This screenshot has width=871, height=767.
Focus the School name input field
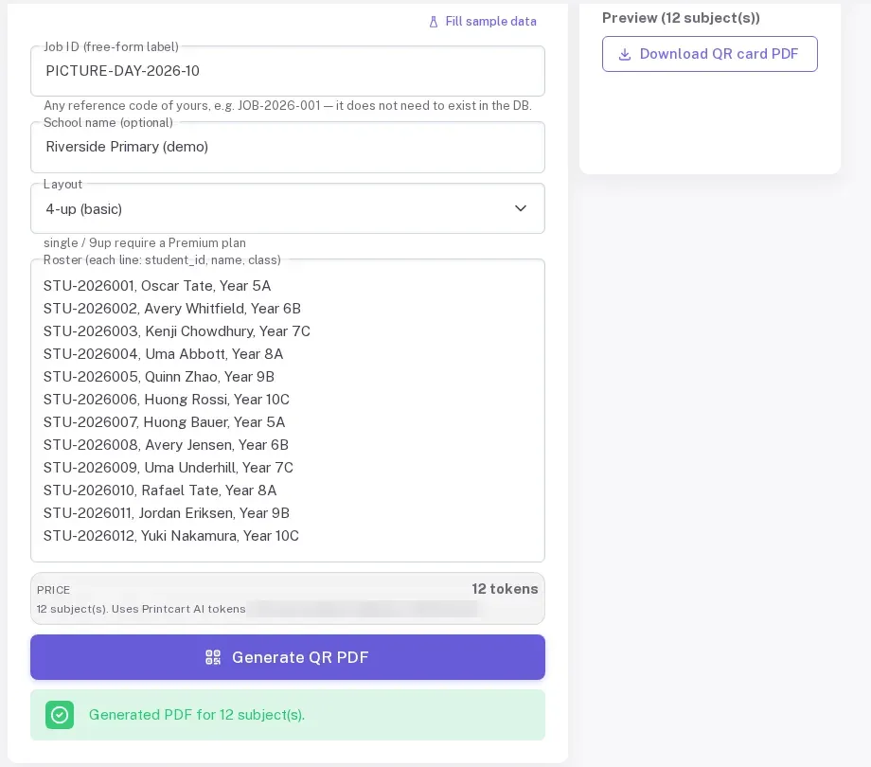coord(288,147)
